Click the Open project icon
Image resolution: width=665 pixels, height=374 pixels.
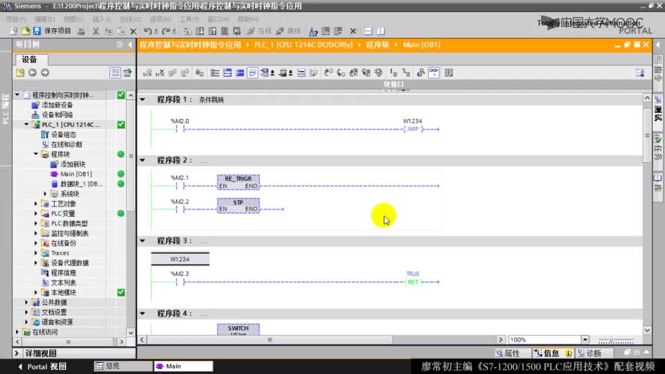[26, 31]
